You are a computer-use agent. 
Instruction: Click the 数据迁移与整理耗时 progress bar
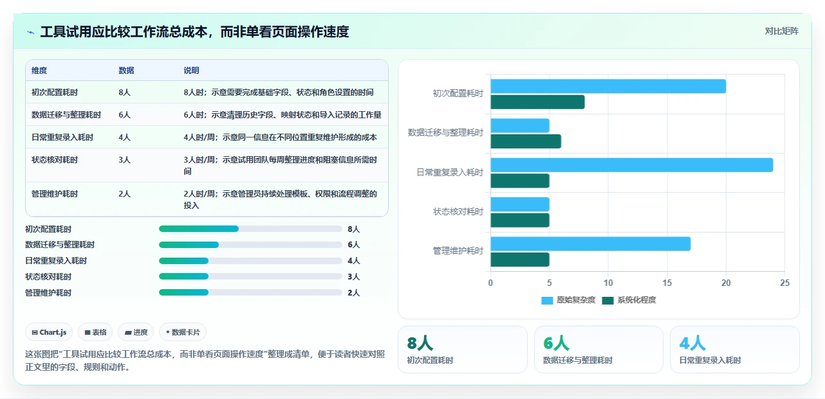(250, 245)
